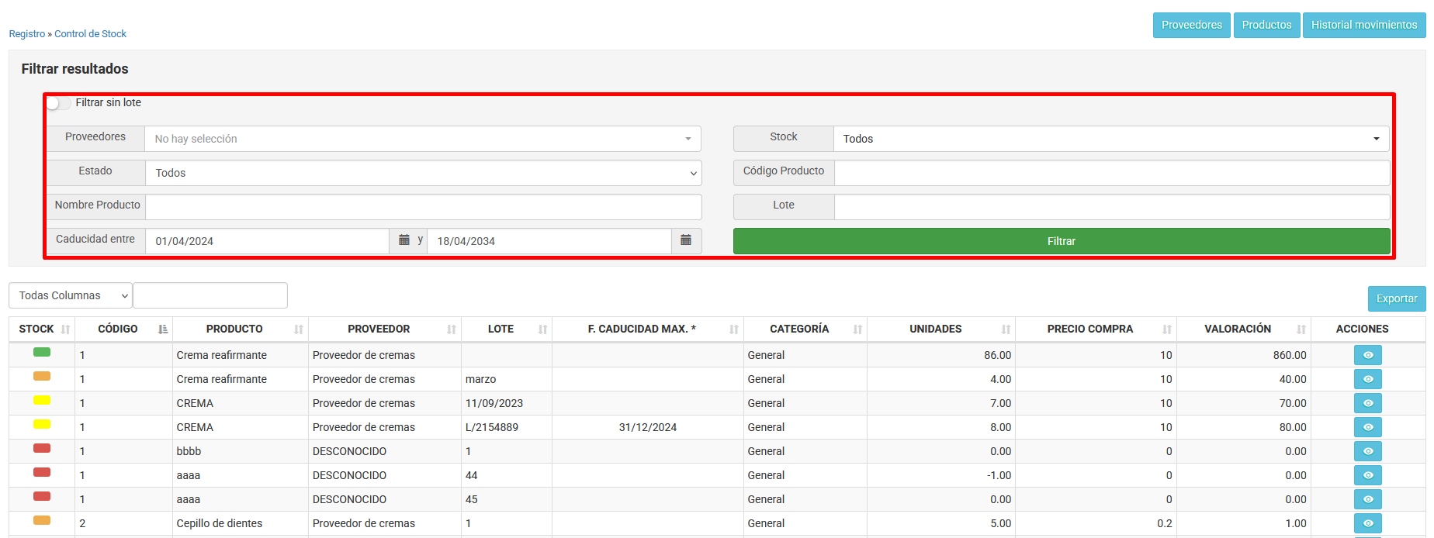Go to the Productos section

[1266, 25]
